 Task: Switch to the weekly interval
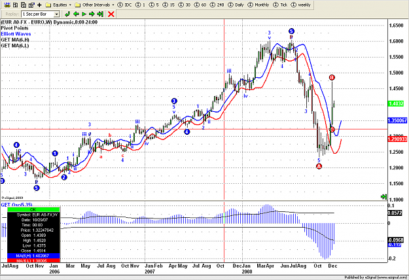point(301,5)
